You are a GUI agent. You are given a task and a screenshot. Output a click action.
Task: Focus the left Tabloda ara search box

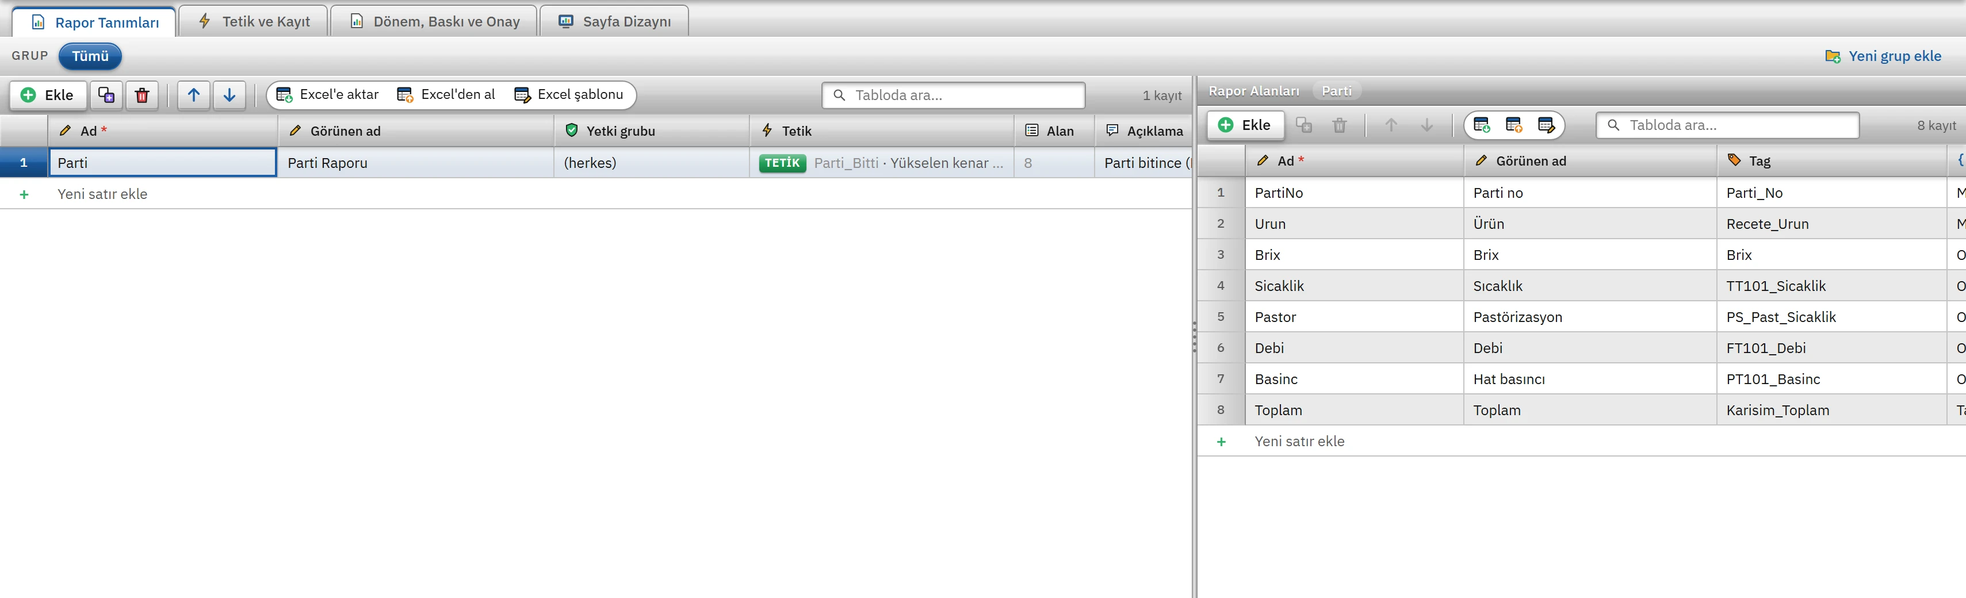tap(953, 95)
